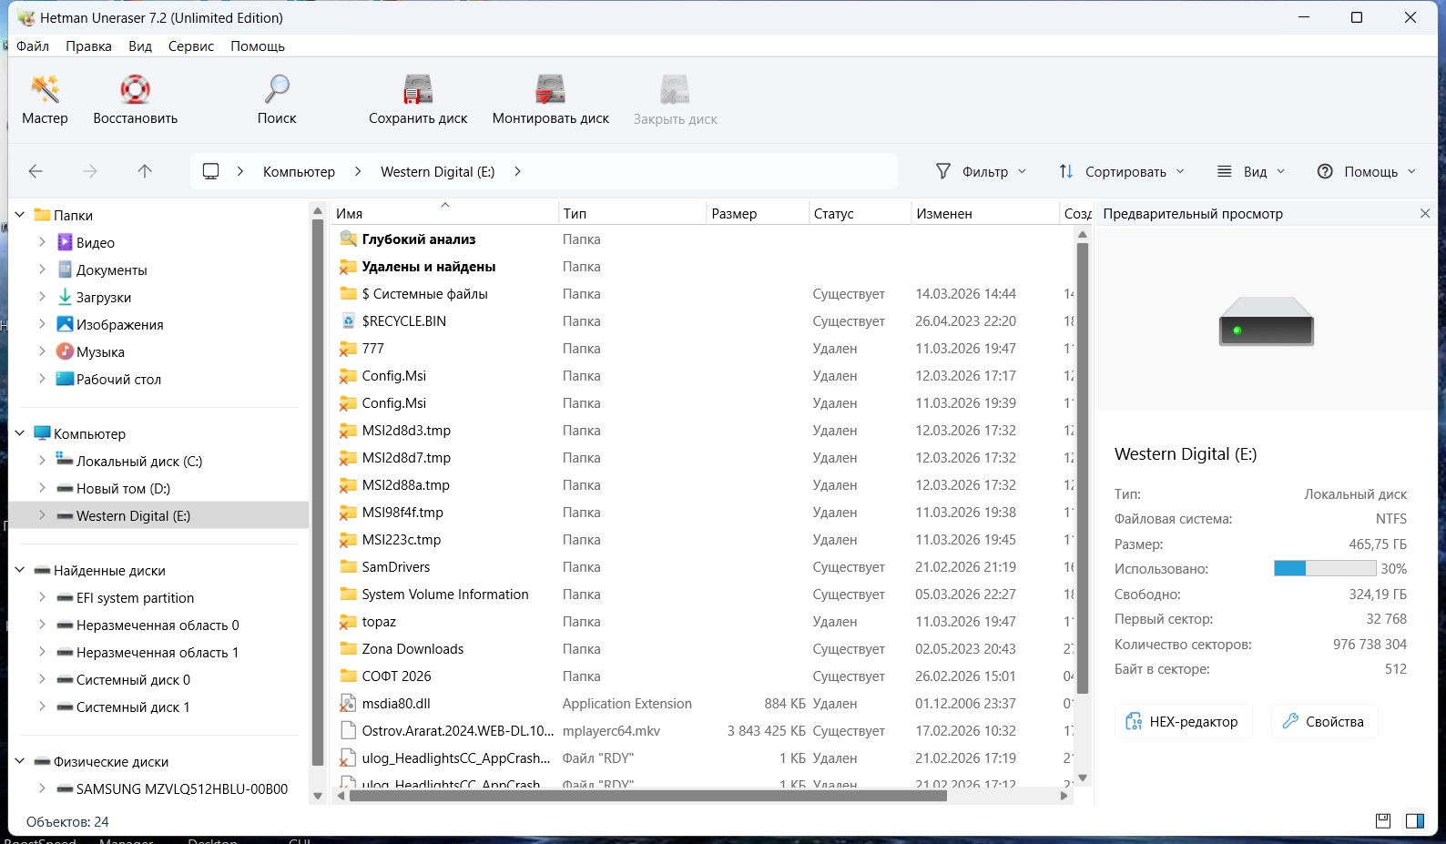This screenshot has width=1446, height=844.
Task: Open the Правка menu
Action: coord(88,46)
